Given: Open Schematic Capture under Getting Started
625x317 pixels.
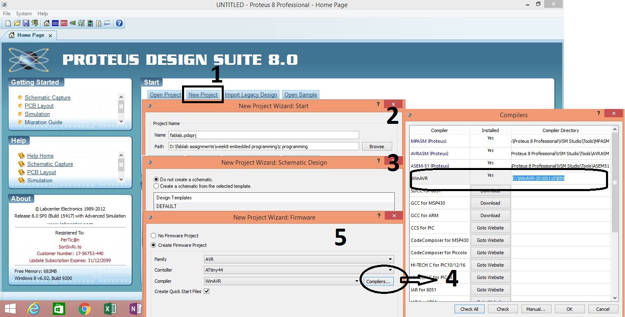Looking at the screenshot, I should pos(47,98).
